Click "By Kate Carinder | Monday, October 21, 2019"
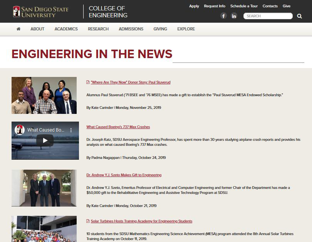 click(x=121, y=205)
